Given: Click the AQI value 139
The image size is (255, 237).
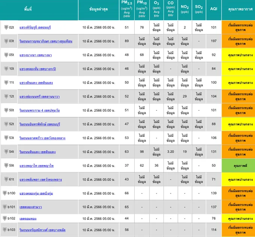Looking at the screenshot, I should point(213,193).
